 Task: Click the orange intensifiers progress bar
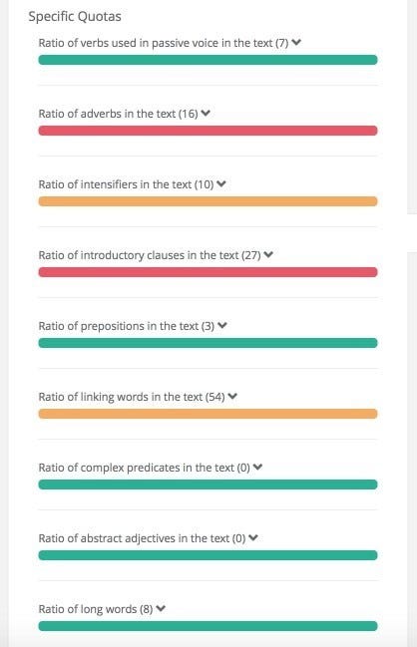point(208,201)
